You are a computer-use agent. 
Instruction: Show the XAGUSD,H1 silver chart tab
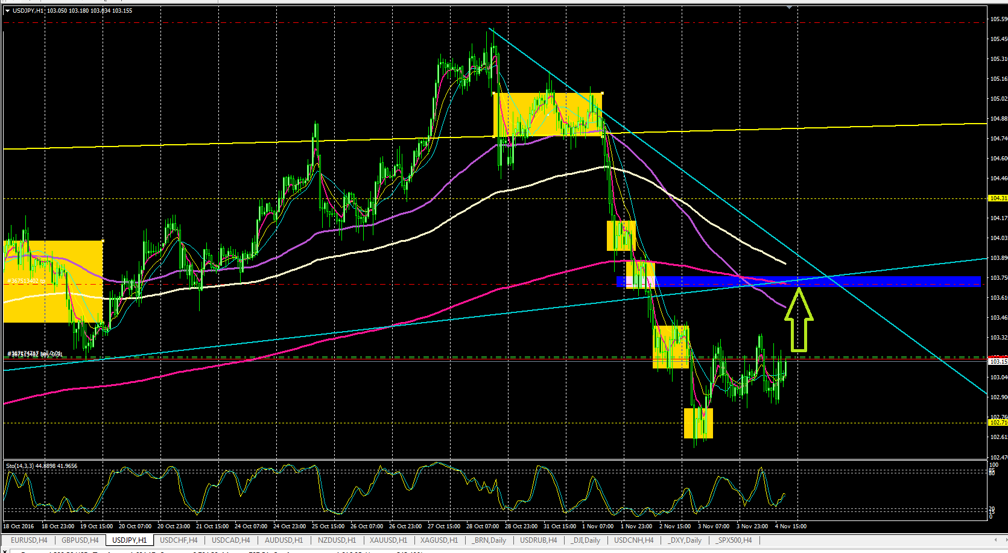coord(439,540)
